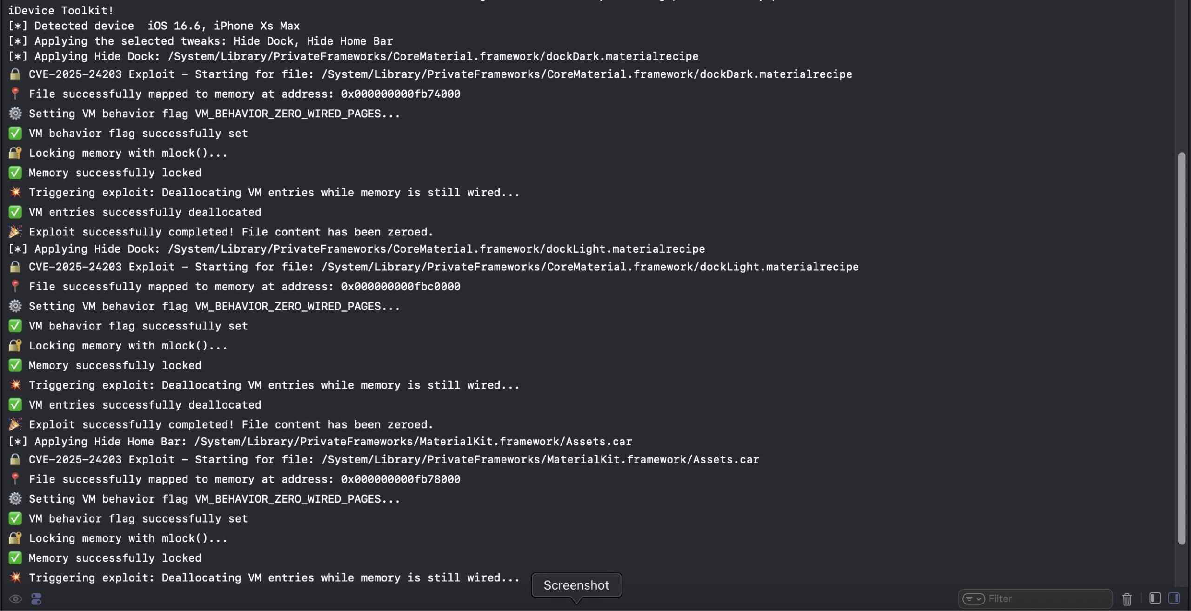Open the variables view using the toggles icon
The width and height of the screenshot is (1191, 611).
[x=36, y=598]
